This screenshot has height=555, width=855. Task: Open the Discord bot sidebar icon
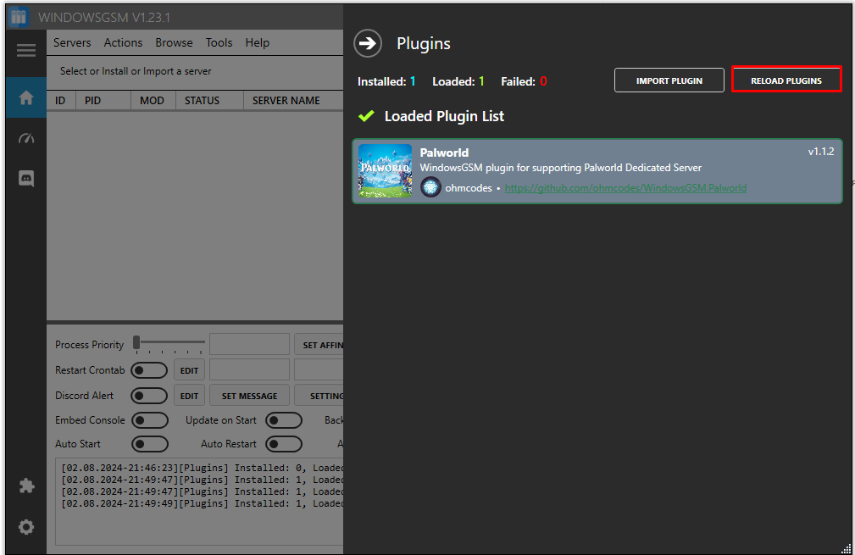[x=25, y=178]
